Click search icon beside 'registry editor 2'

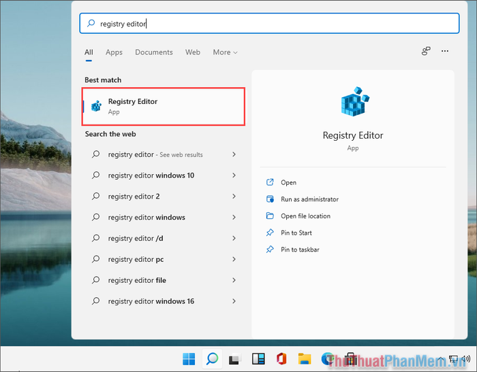tap(96, 196)
